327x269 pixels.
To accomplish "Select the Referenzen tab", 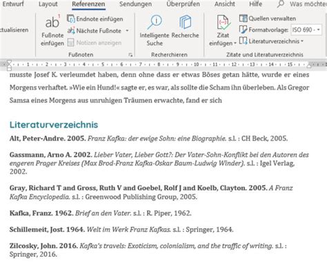I will [x=88, y=4].
